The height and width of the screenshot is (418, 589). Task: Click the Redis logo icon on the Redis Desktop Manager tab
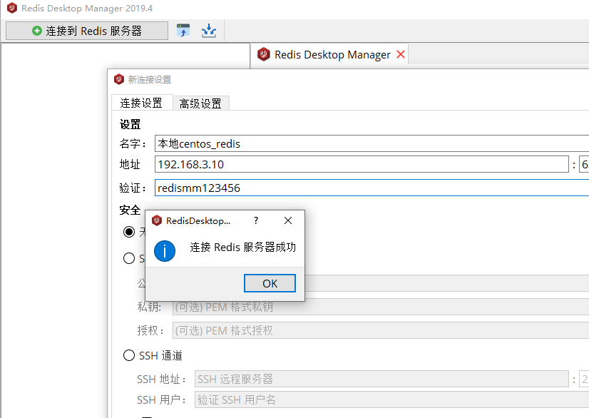(264, 54)
